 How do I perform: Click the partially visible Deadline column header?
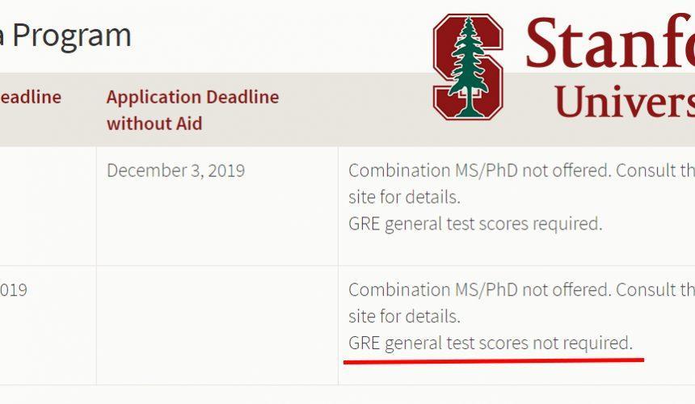tap(31, 97)
